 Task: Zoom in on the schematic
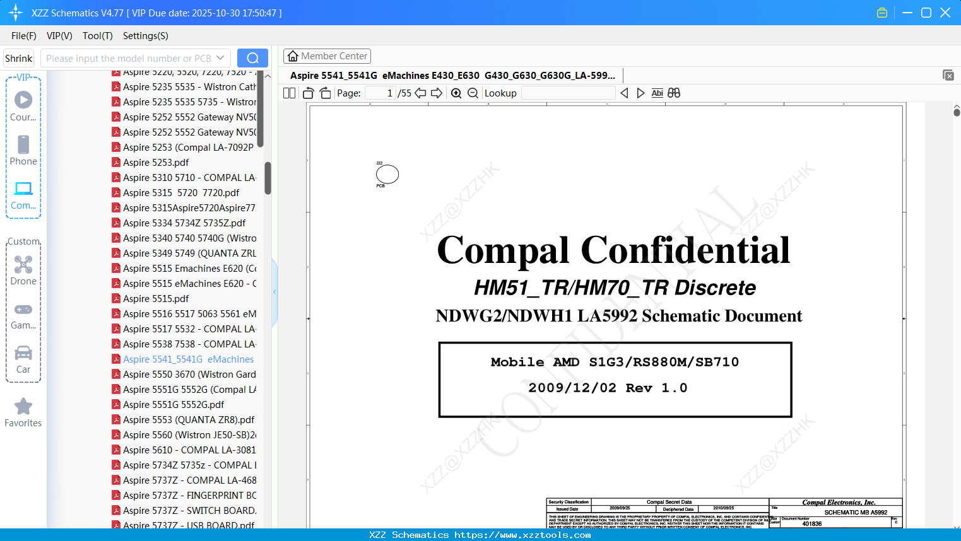coord(456,93)
